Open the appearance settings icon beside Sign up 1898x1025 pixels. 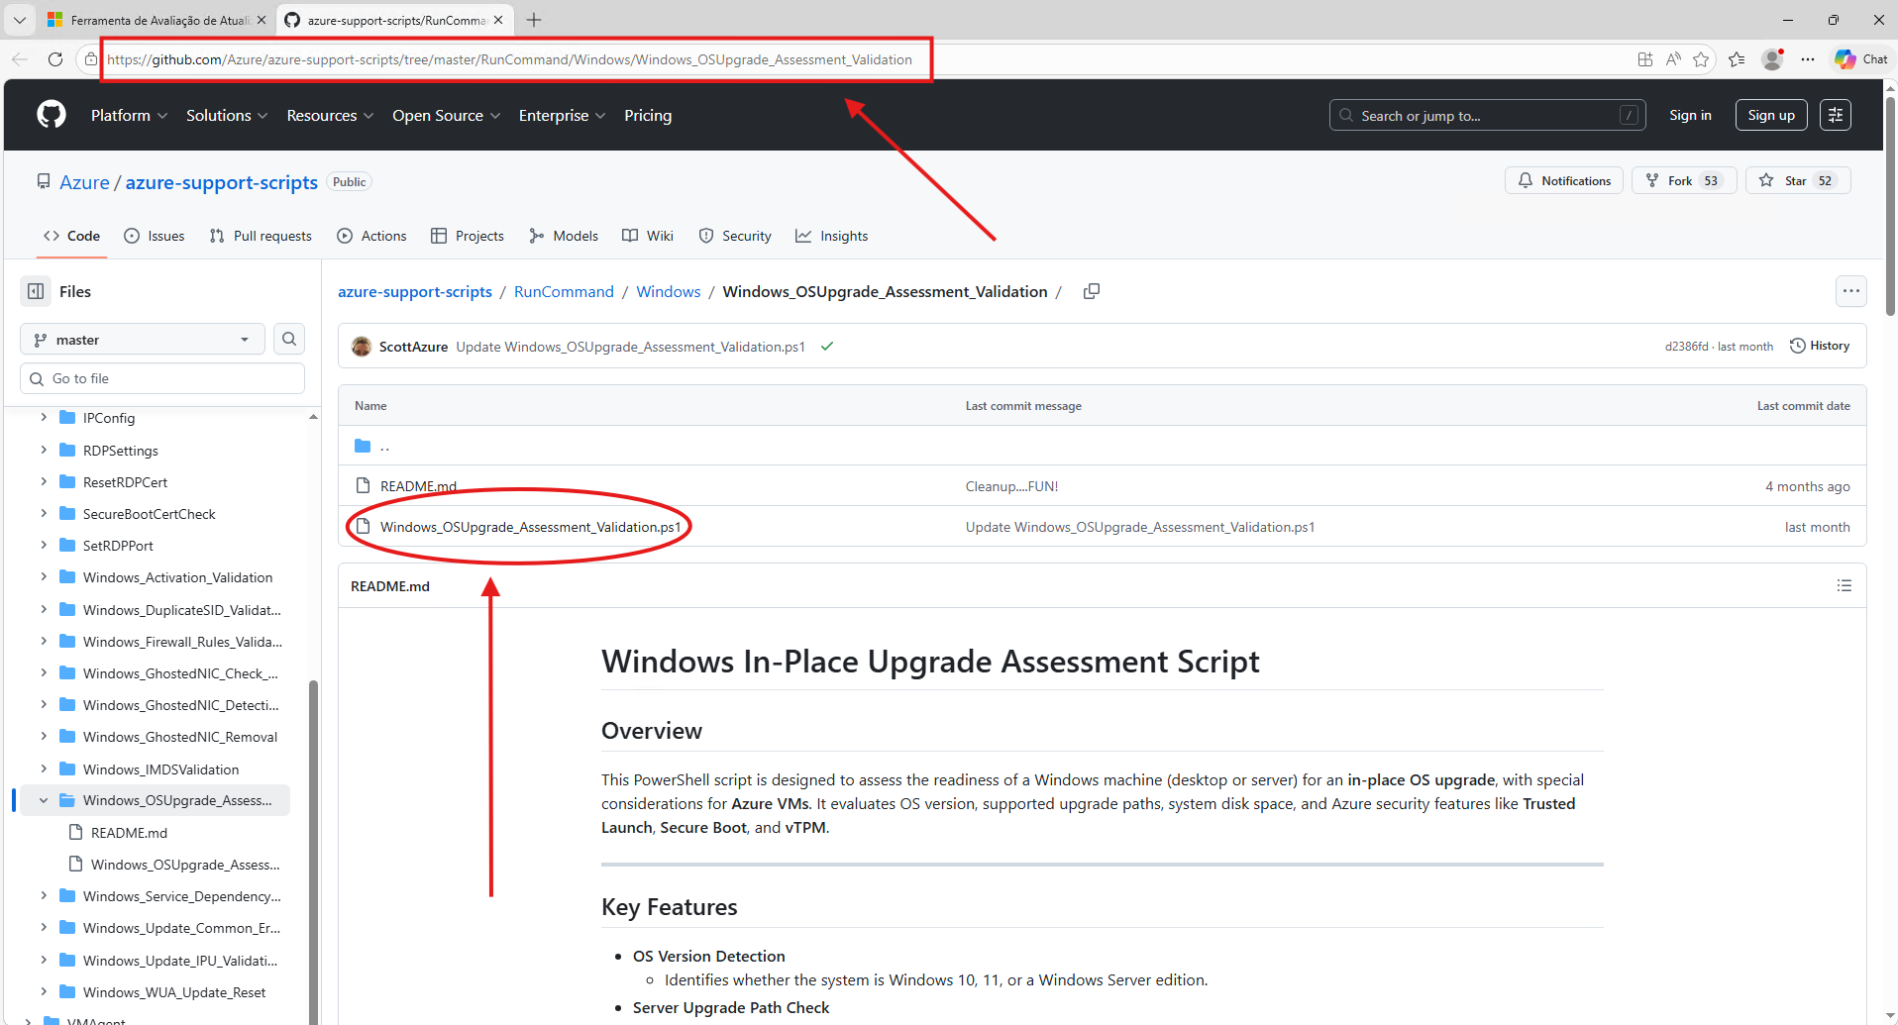click(x=1835, y=115)
